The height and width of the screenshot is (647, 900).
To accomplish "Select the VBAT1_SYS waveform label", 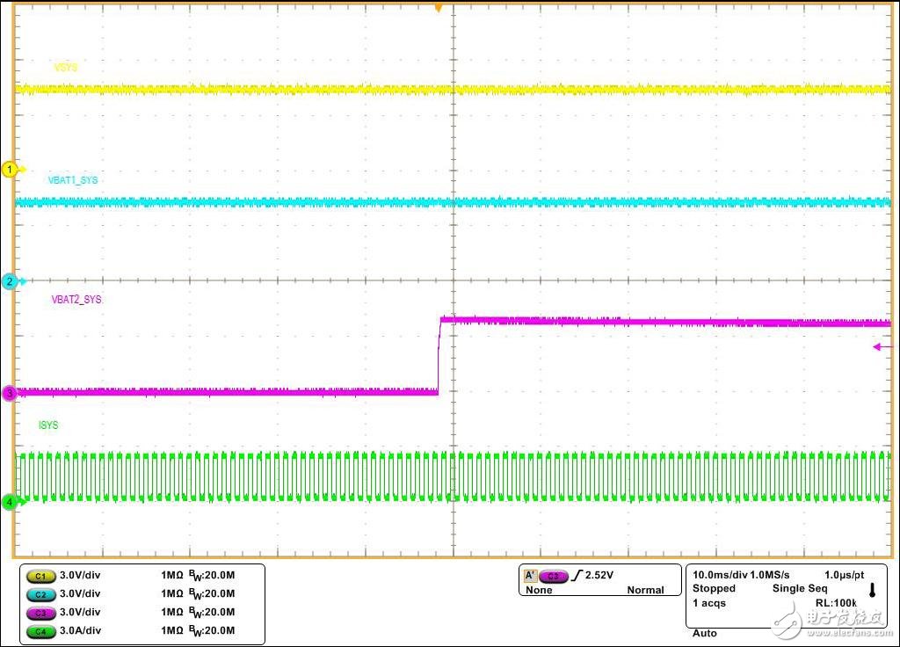I will click(73, 180).
